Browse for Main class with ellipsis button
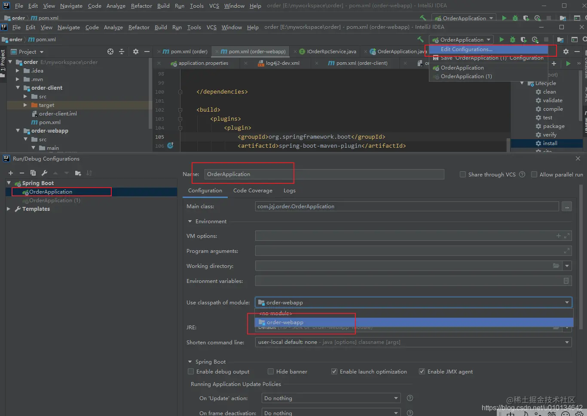The image size is (587, 416). click(567, 206)
